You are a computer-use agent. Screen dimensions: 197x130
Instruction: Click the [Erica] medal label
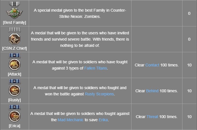[x=14, y=126]
